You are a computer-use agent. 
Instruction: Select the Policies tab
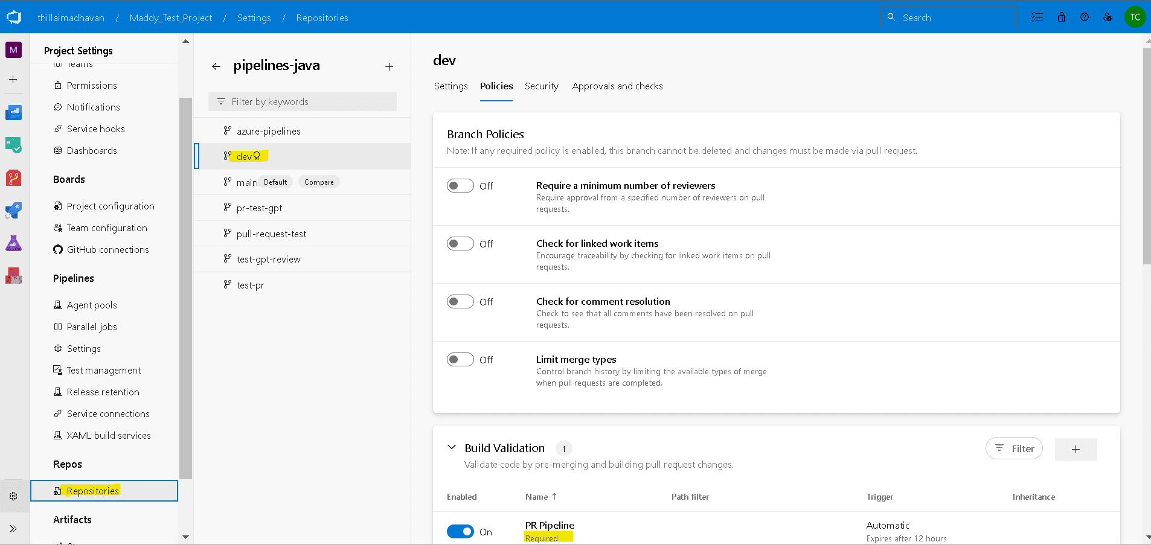(x=496, y=86)
